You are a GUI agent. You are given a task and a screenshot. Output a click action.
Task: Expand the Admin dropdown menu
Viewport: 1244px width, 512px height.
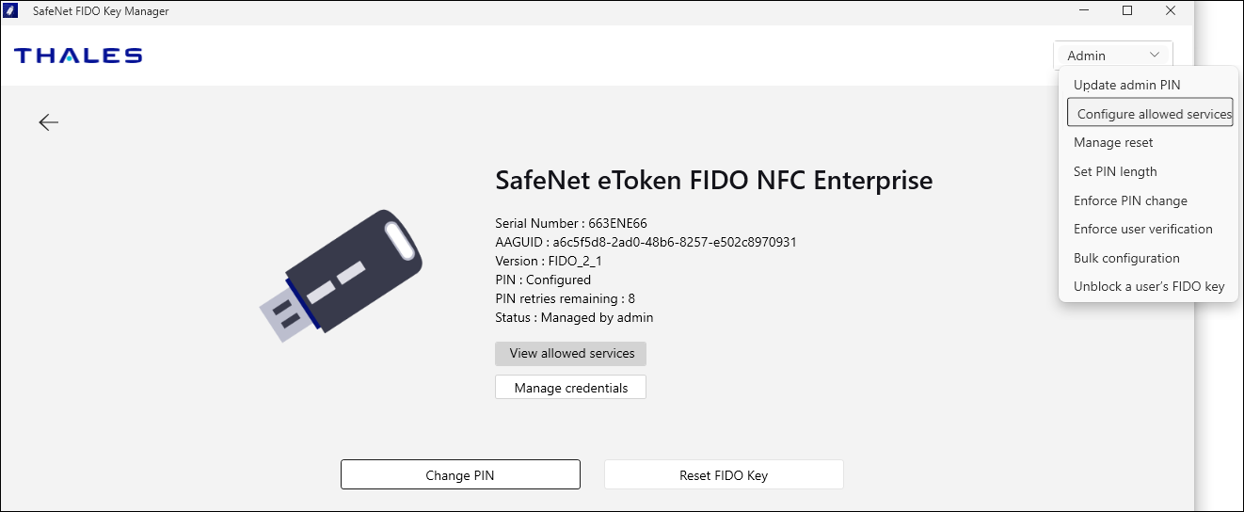point(1112,56)
